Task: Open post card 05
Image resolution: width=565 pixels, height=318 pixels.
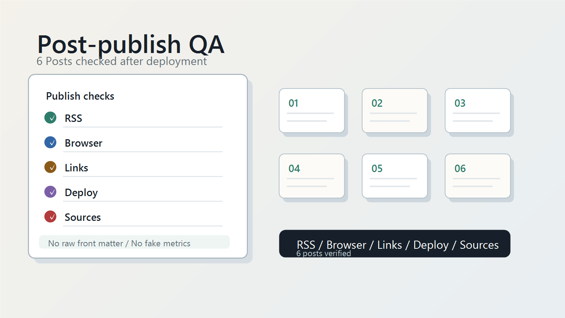Action: point(395,176)
